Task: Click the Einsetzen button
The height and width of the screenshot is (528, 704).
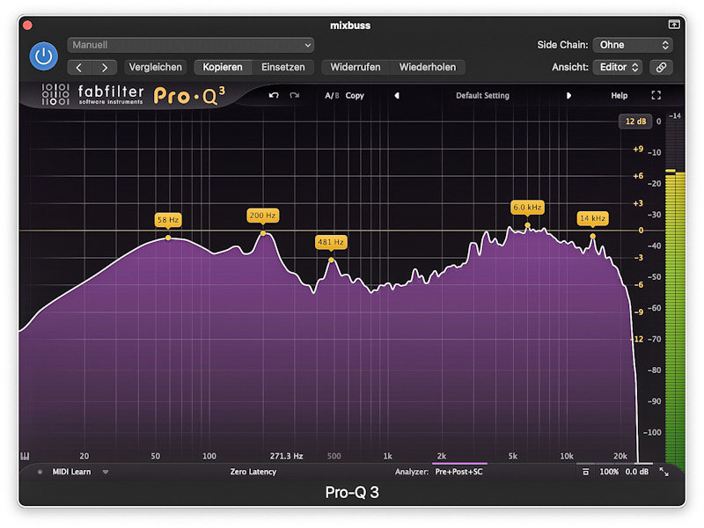Action: (x=282, y=68)
